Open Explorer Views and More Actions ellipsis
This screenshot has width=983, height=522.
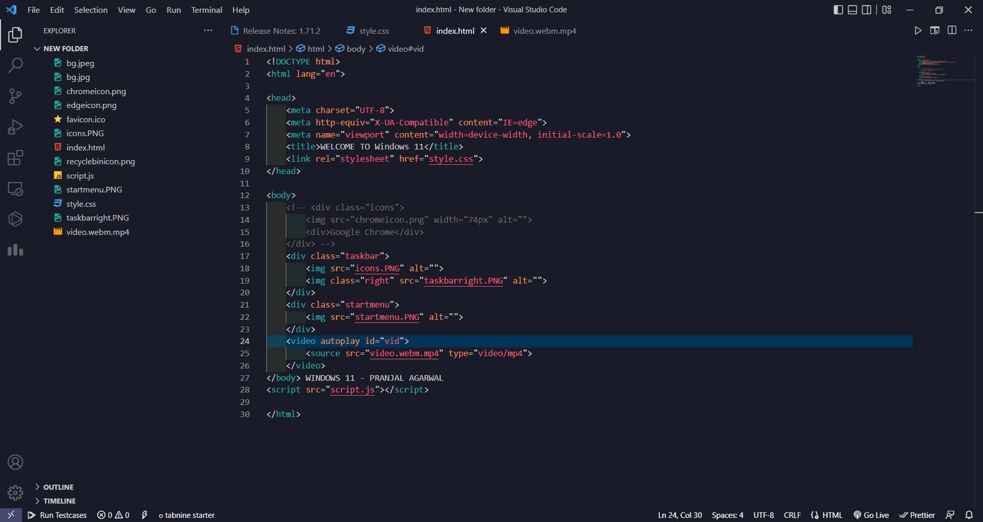pos(208,31)
